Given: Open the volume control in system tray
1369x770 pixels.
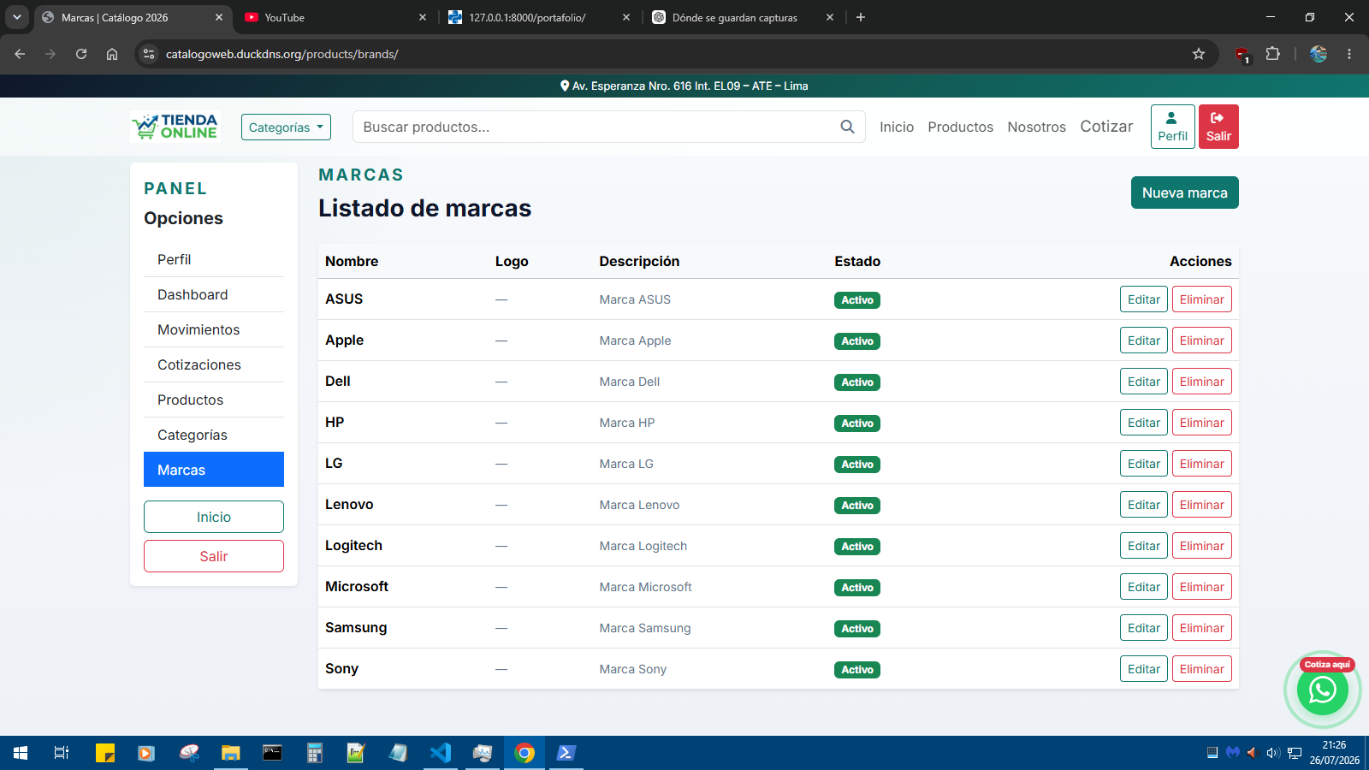Looking at the screenshot, I should click(x=1272, y=753).
